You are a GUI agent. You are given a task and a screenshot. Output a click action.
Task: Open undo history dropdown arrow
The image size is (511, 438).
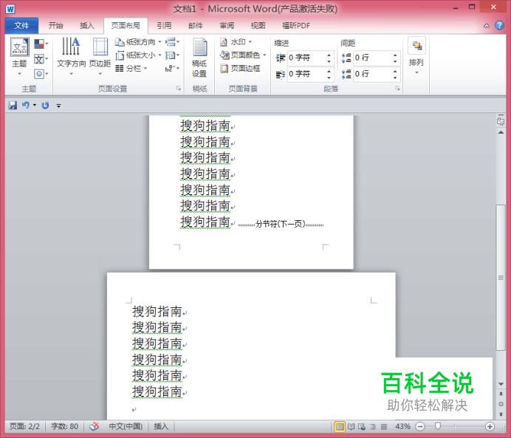pyautogui.click(x=34, y=106)
